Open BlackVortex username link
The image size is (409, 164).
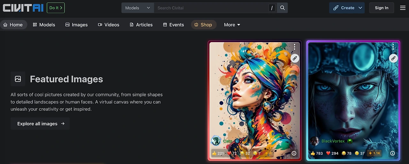pyautogui.click(x=333, y=141)
